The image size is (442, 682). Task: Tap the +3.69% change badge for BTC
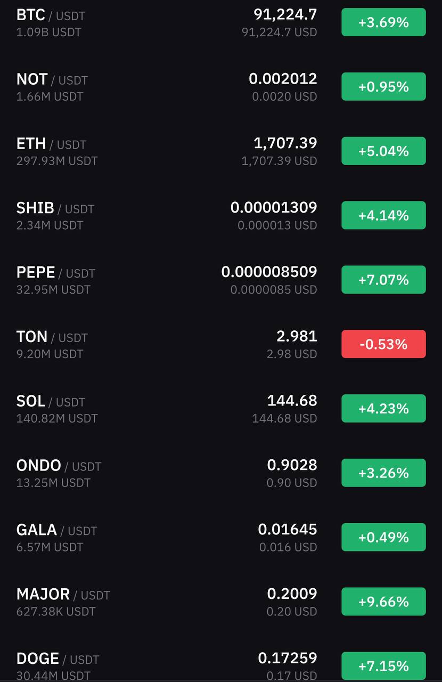(383, 22)
